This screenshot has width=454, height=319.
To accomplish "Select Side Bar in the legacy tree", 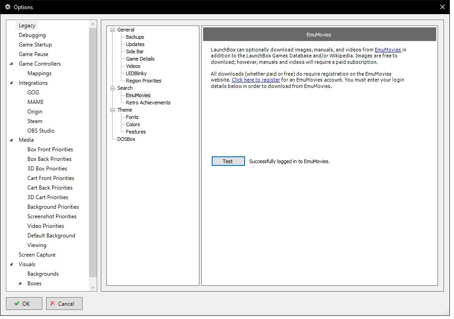I will pos(135,51).
